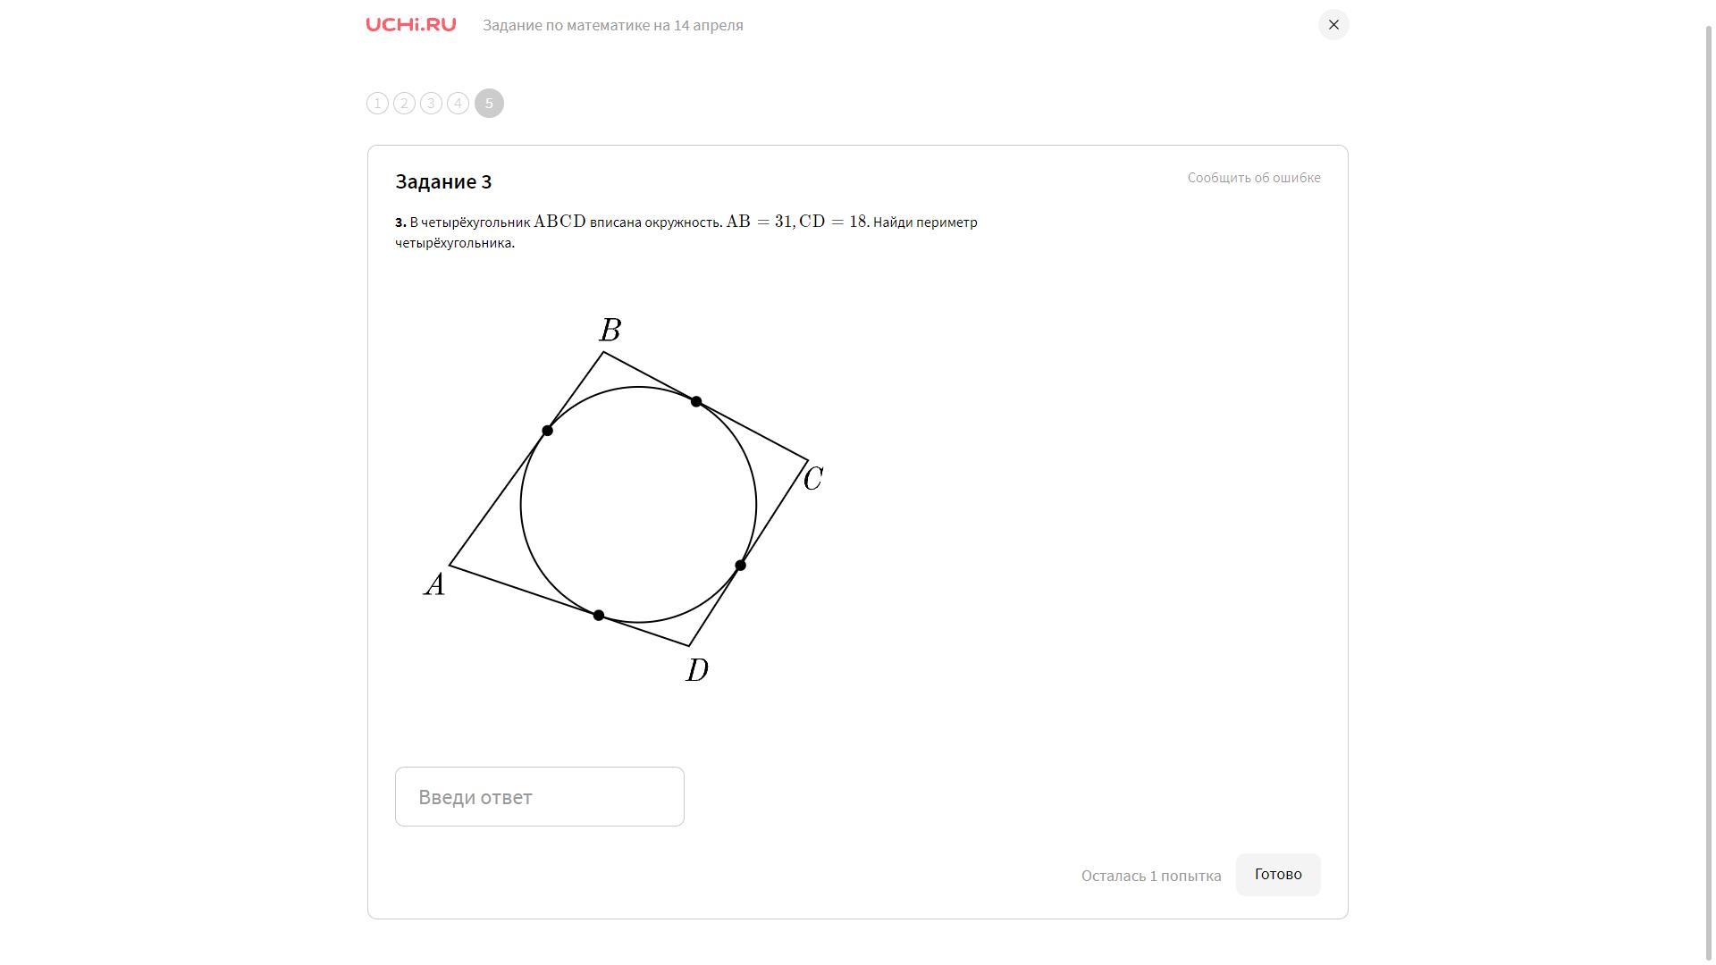The width and height of the screenshot is (1716, 965).
Task: Click the tangent point on side AB
Action: (547, 431)
